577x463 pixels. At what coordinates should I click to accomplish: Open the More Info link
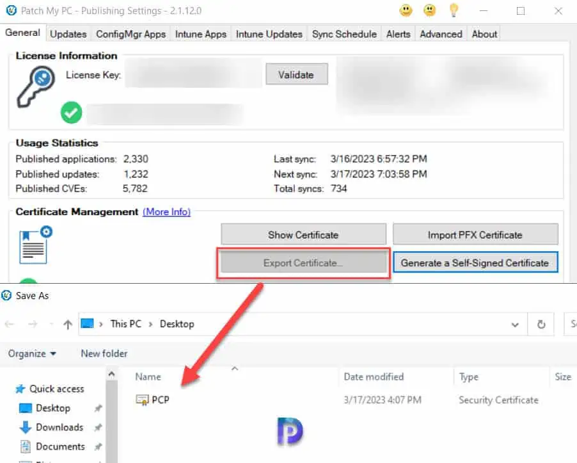click(x=167, y=212)
